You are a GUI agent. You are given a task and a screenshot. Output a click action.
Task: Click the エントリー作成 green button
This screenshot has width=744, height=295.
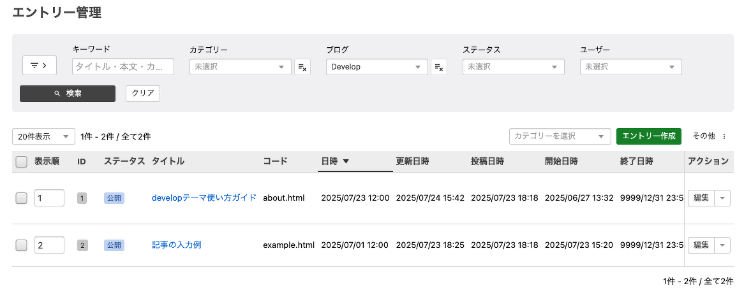tap(648, 136)
